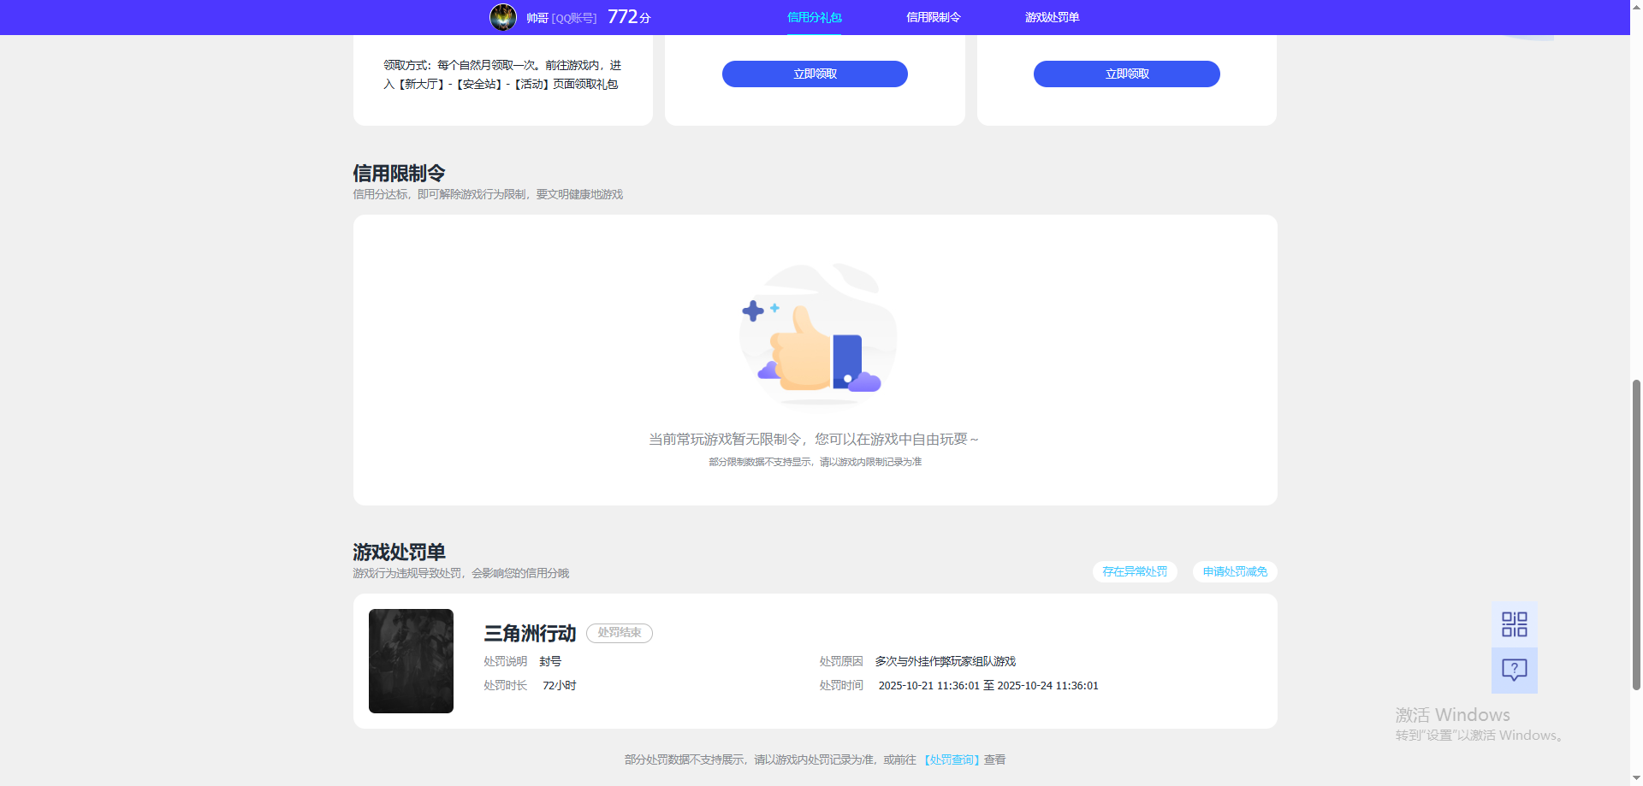Viewport: 1643px width, 786px height.
Task: Switch to 信用限制令 tab
Action: pyautogui.click(x=933, y=17)
